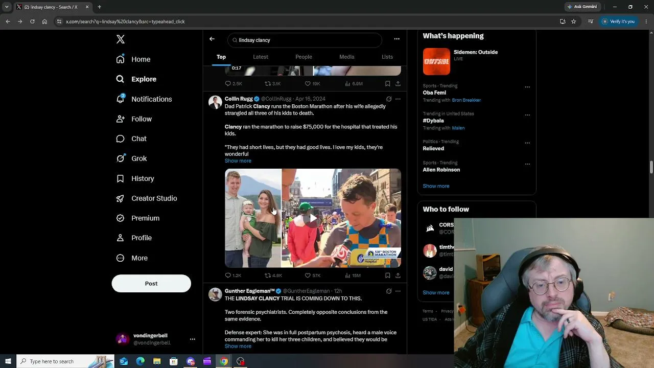Open Chrome's tab search dropdown
654x368 pixels.
7,7
